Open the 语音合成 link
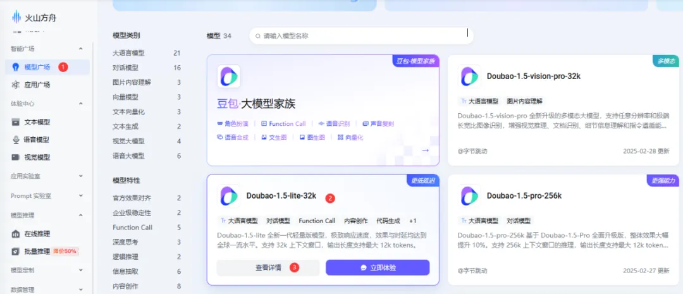Viewport: 683px width, 294px height. pyautogui.click(x=233, y=137)
